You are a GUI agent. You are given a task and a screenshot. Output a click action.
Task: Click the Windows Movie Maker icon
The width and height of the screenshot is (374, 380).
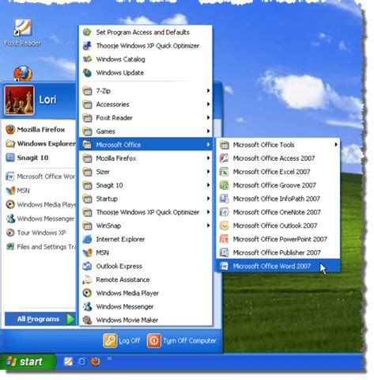[87, 320]
